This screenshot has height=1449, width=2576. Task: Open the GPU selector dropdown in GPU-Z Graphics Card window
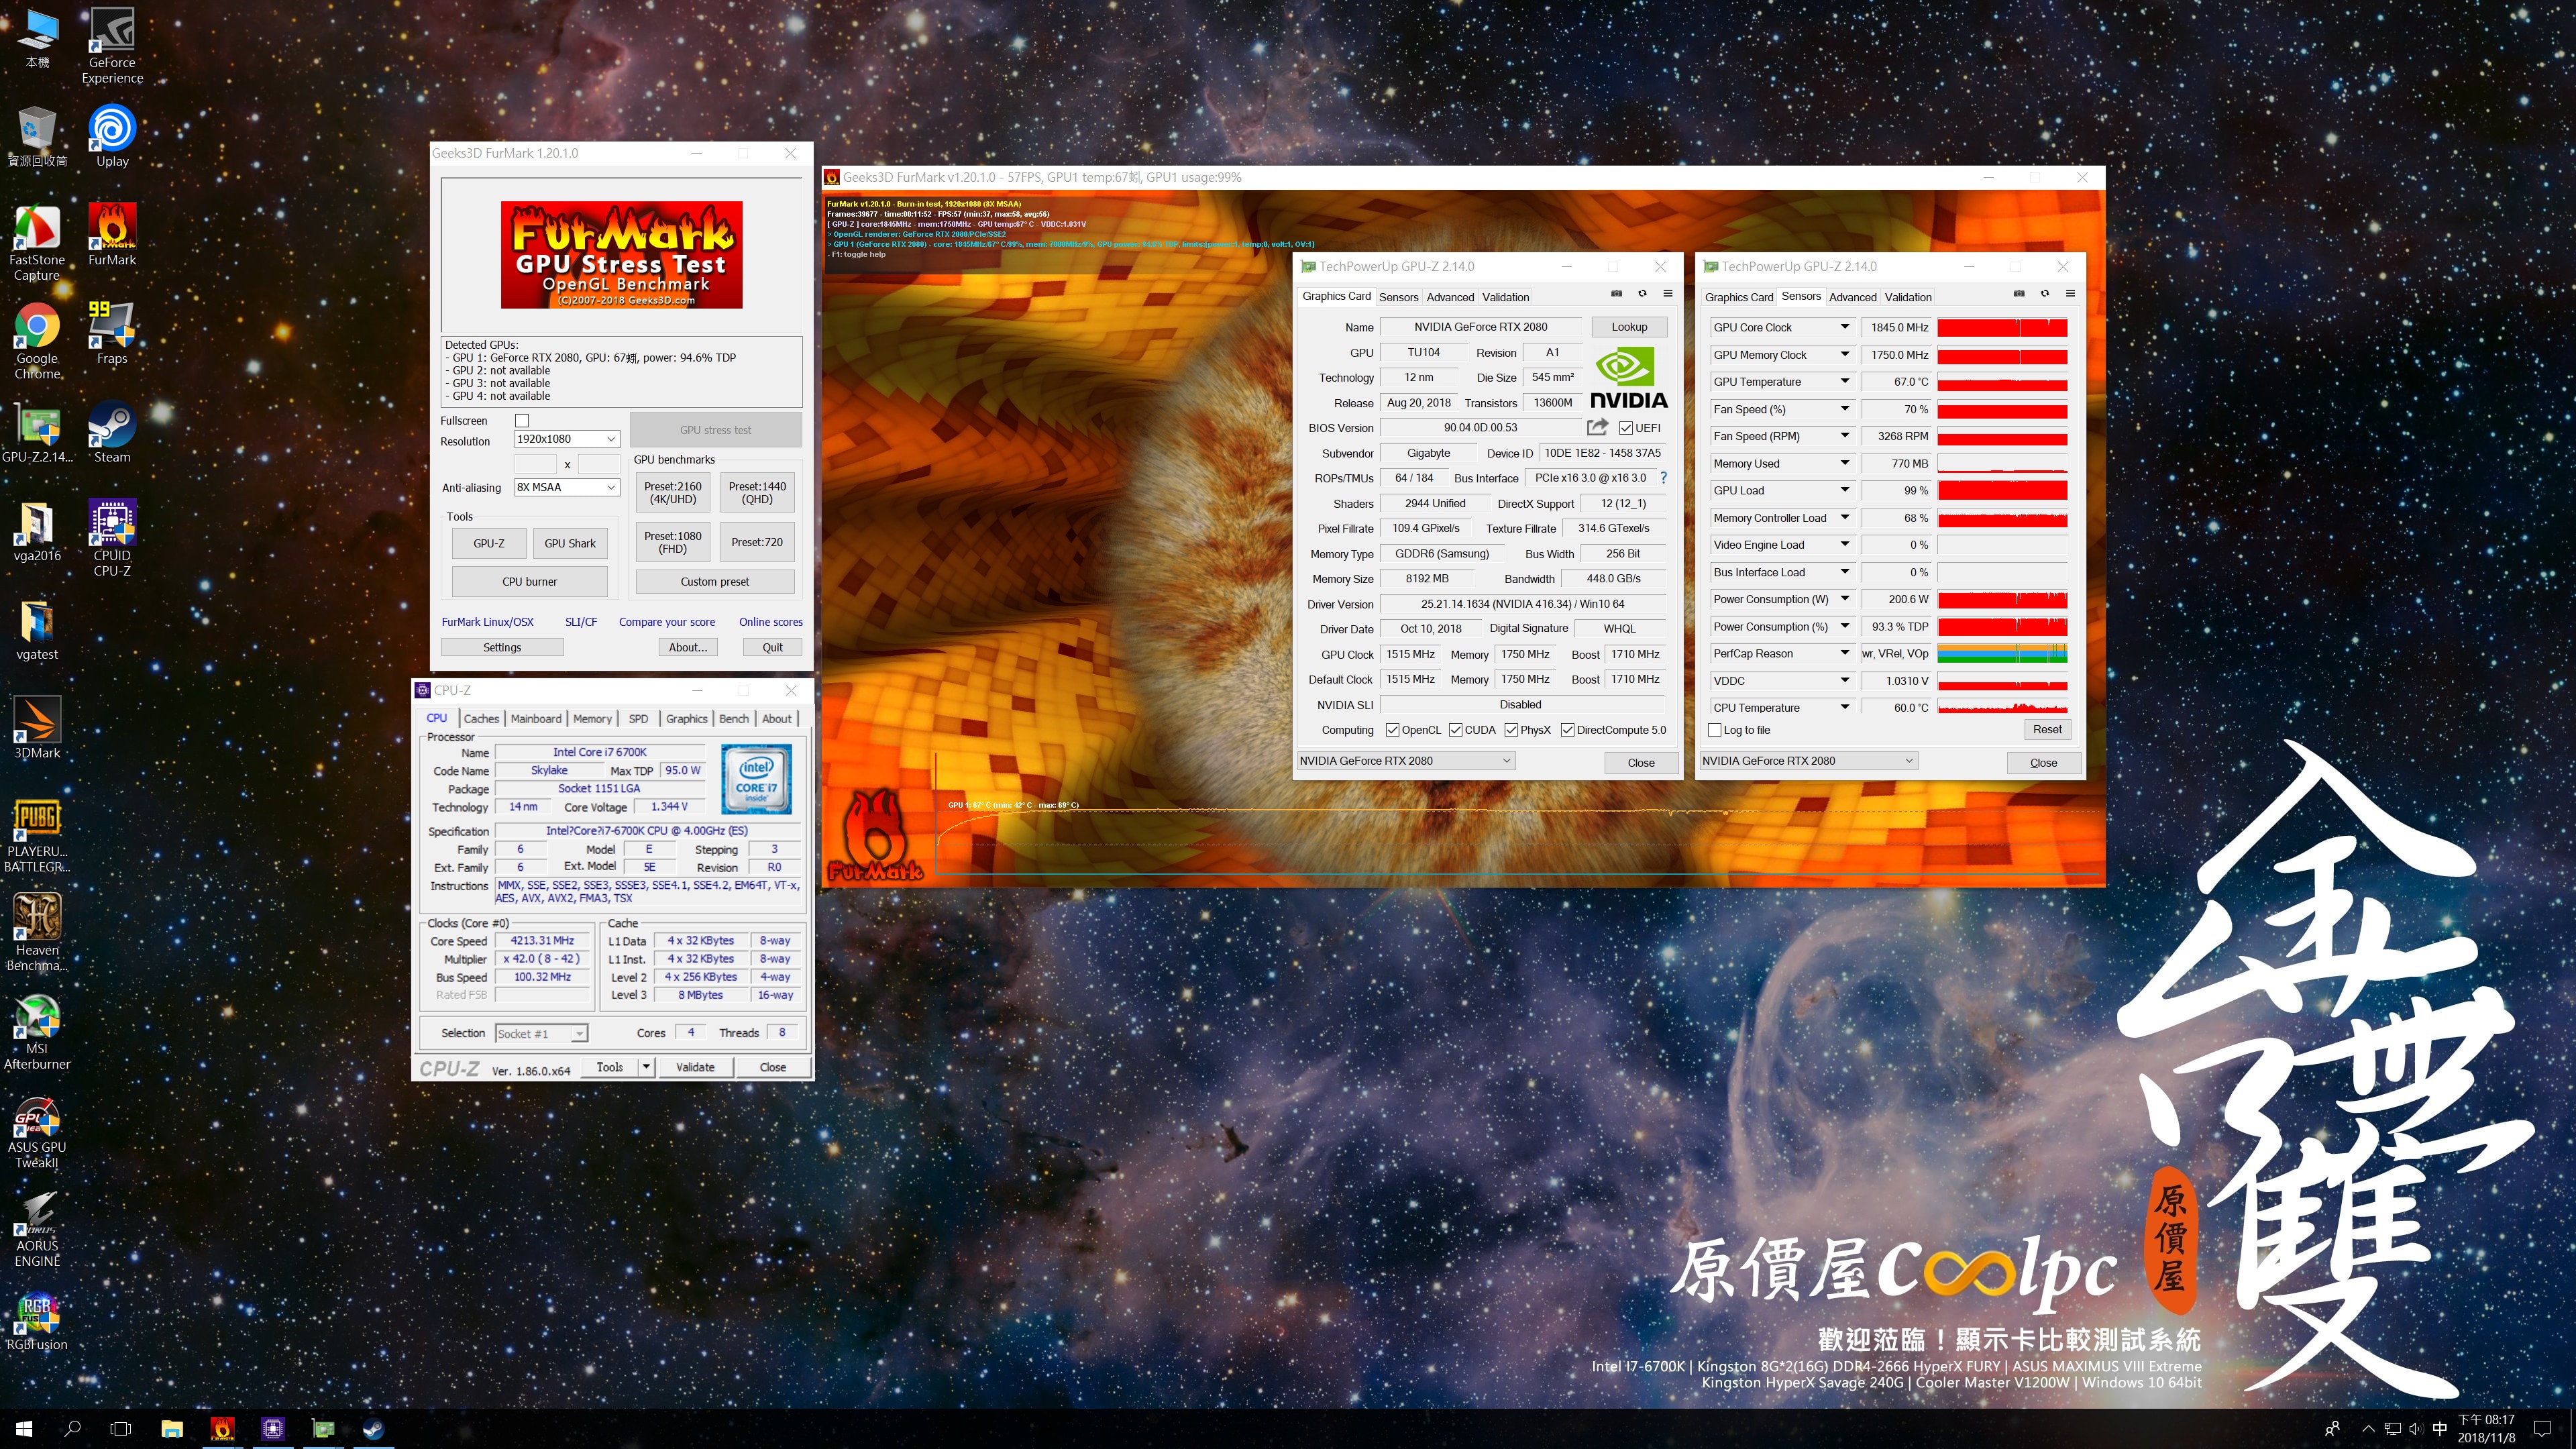coord(1405,761)
